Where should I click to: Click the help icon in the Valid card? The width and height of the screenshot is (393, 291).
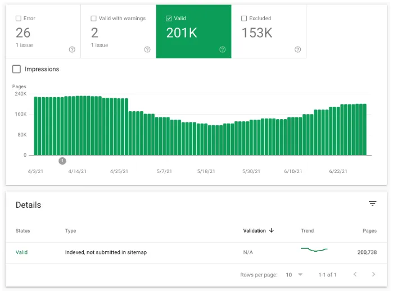click(223, 49)
